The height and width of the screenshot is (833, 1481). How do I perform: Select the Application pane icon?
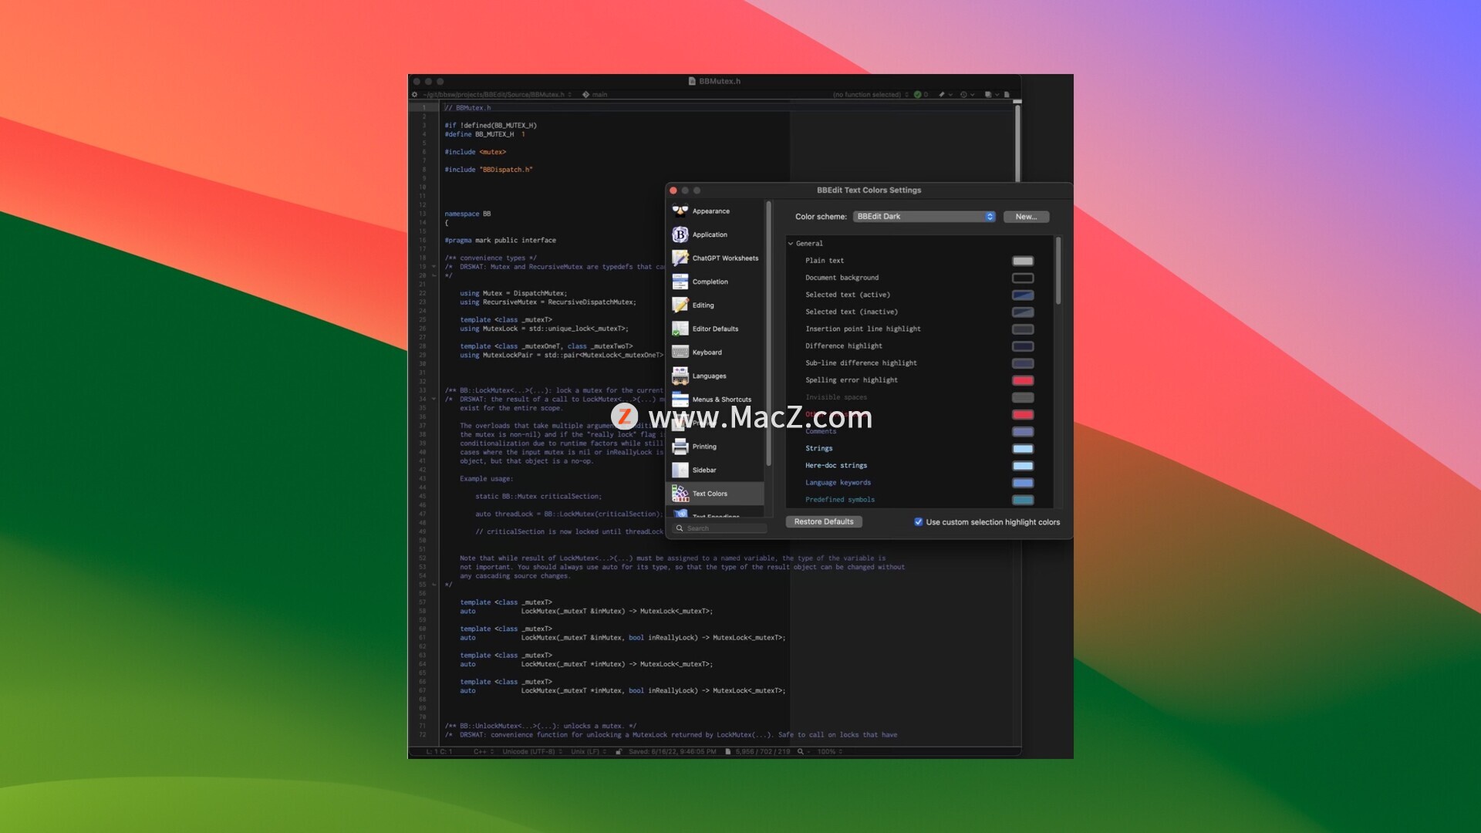680,234
